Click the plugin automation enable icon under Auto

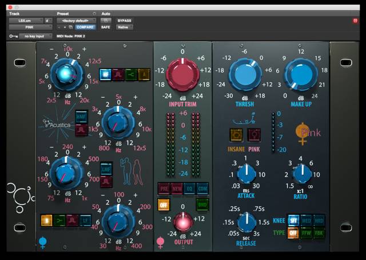(106, 21)
